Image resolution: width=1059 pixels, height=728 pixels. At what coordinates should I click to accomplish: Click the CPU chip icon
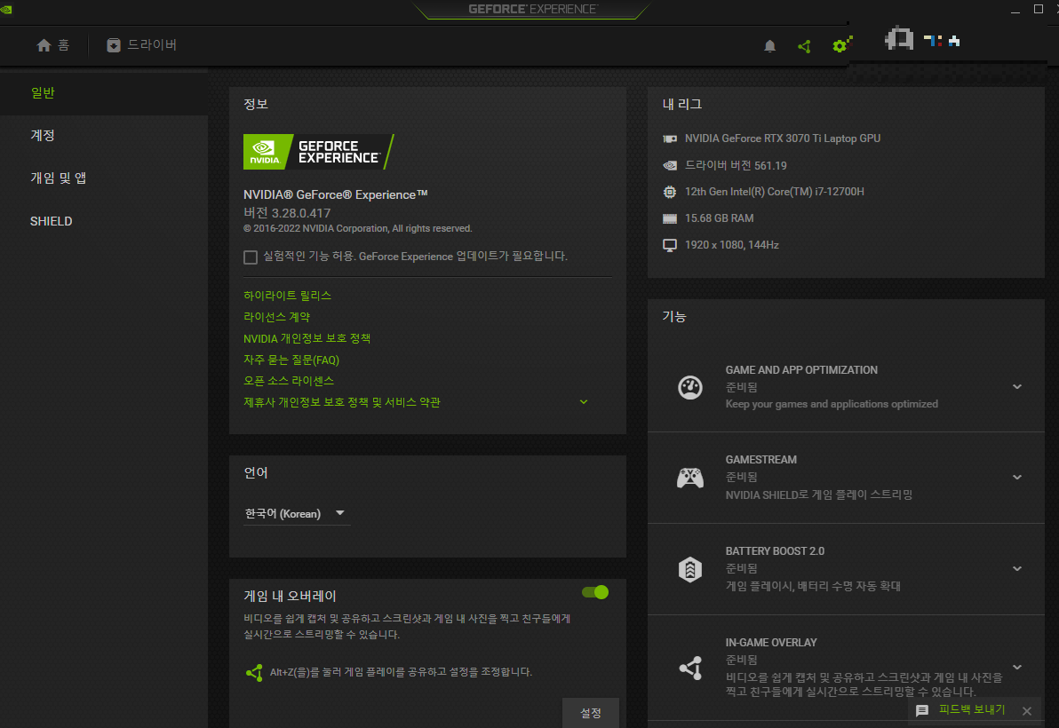[669, 192]
